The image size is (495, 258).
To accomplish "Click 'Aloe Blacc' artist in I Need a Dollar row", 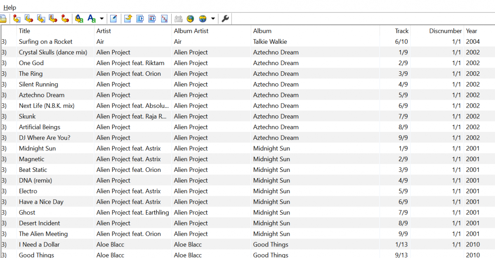I will pyautogui.click(x=110, y=245).
